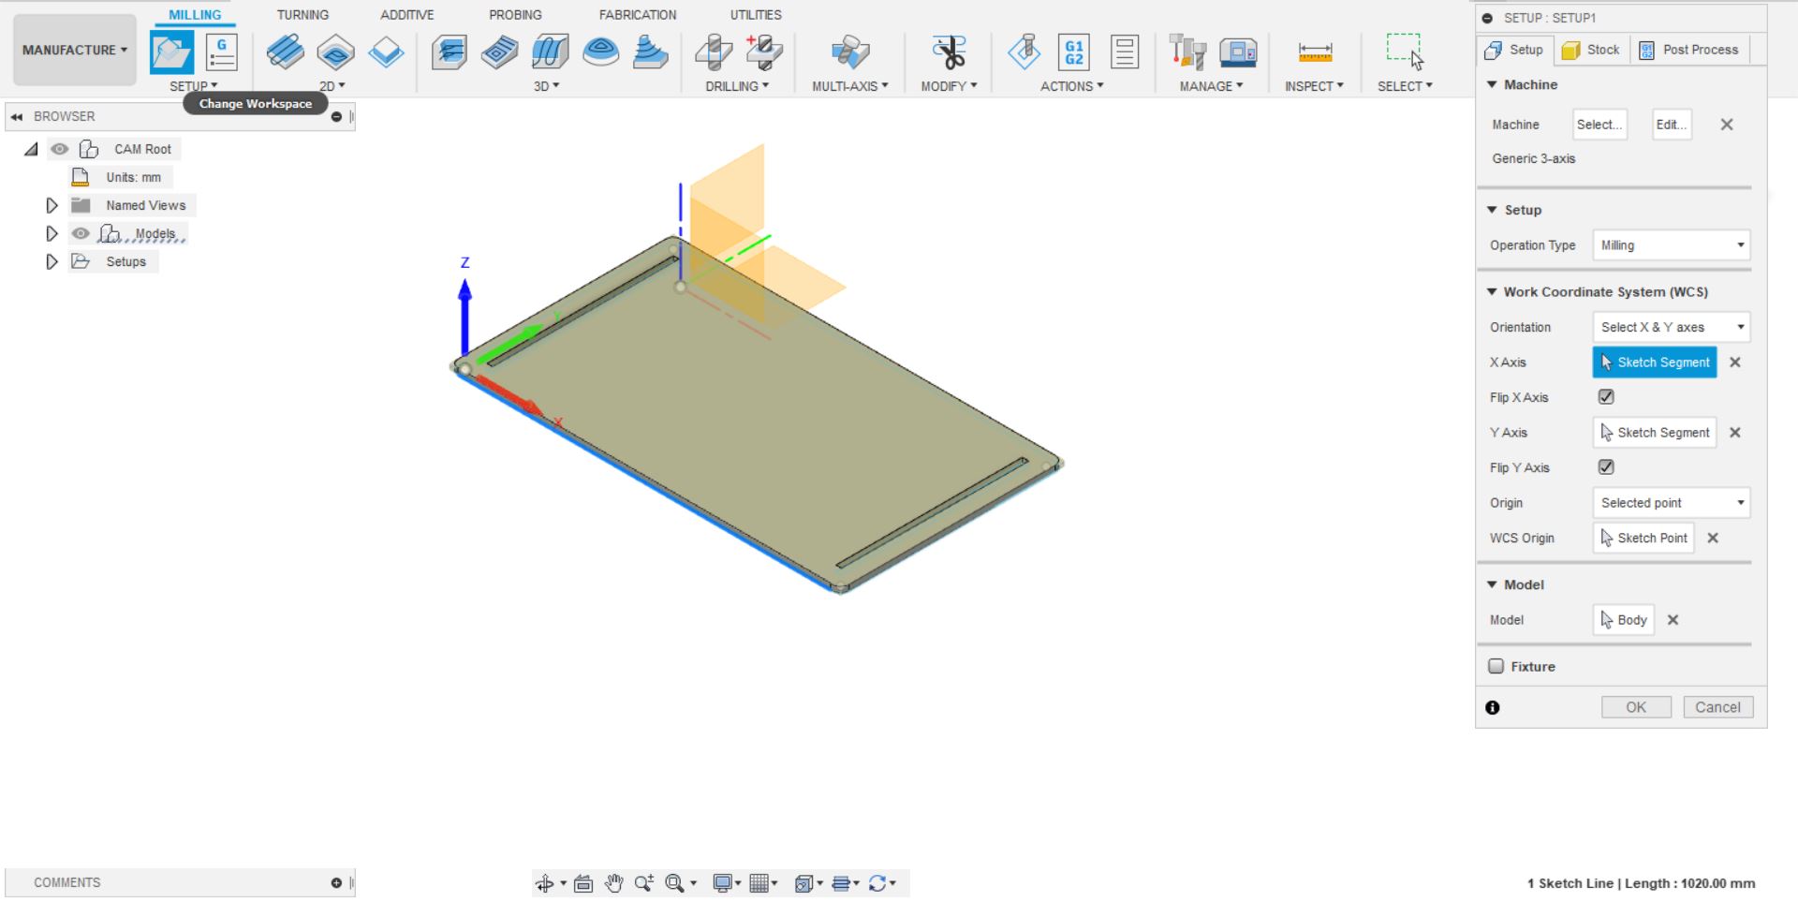Select the 3D Parallel toolpath icon
Viewport: 1798px width, 902px height.
pos(551,52)
